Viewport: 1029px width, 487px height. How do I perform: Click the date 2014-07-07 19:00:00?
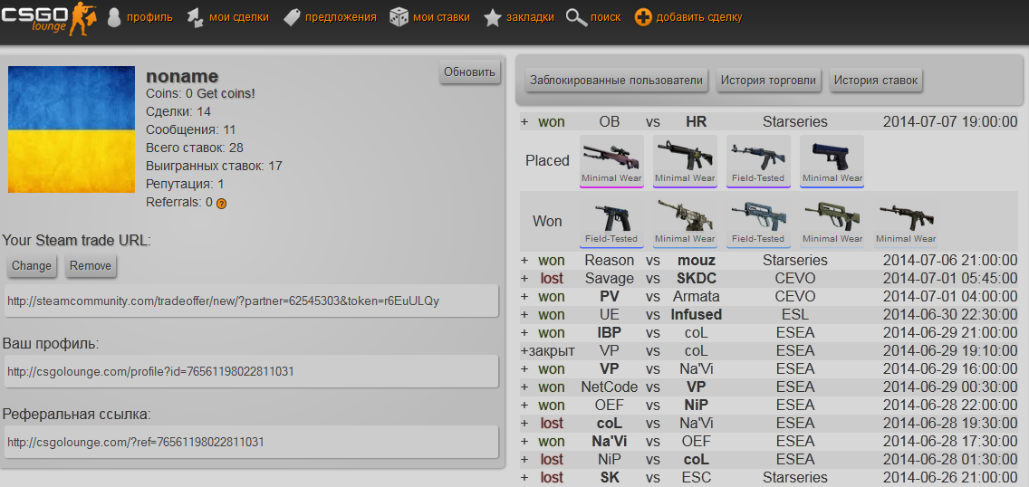(950, 122)
